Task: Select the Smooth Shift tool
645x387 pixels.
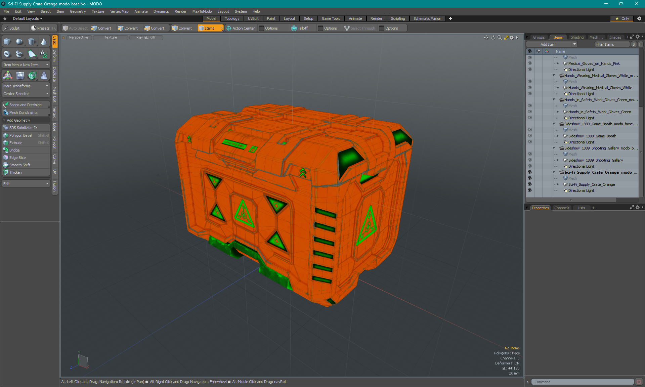Action: click(19, 165)
